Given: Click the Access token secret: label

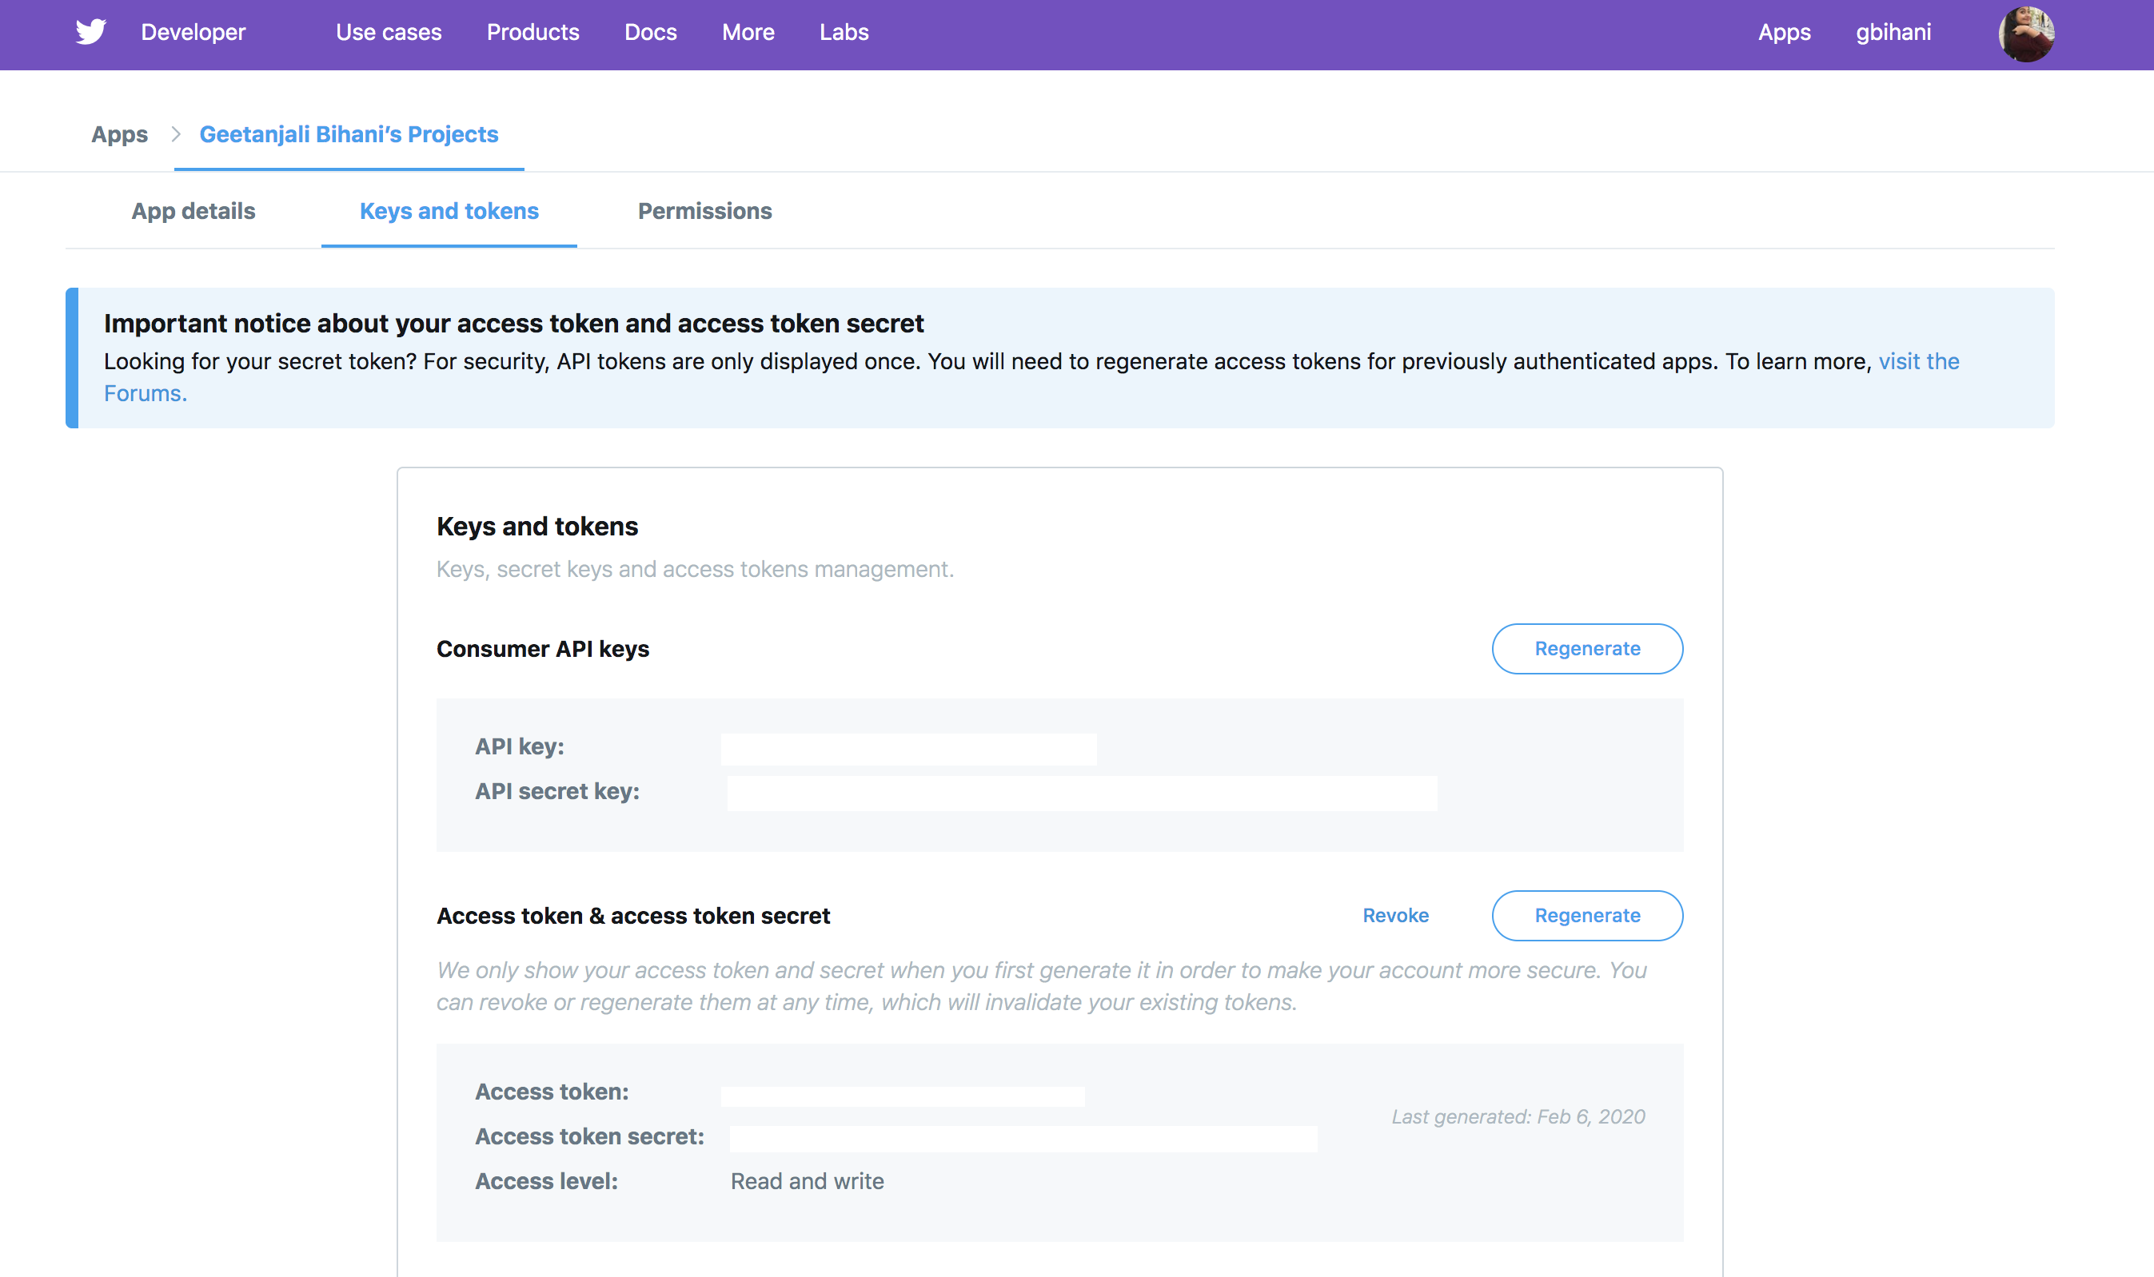Looking at the screenshot, I should click(588, 1136).
